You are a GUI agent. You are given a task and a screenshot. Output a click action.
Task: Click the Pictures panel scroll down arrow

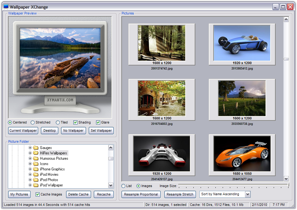tap(286, 179)
